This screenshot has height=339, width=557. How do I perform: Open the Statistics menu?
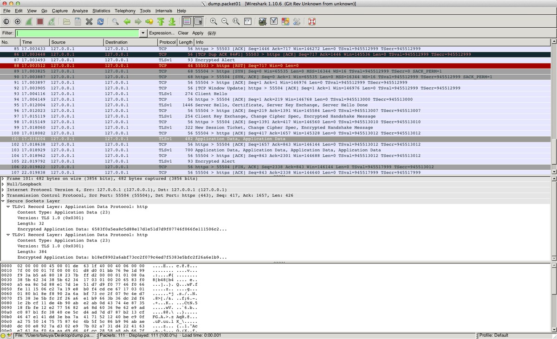[x=101, y=11]
